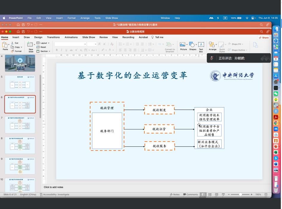Open the Shapes gallery icon

tap(192, 45)
